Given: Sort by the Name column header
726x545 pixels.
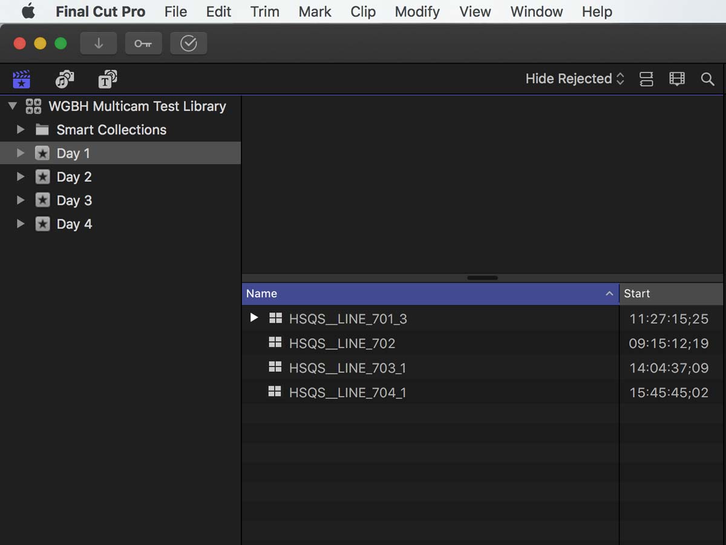Looking at the screenshot, I should point(430,294).
